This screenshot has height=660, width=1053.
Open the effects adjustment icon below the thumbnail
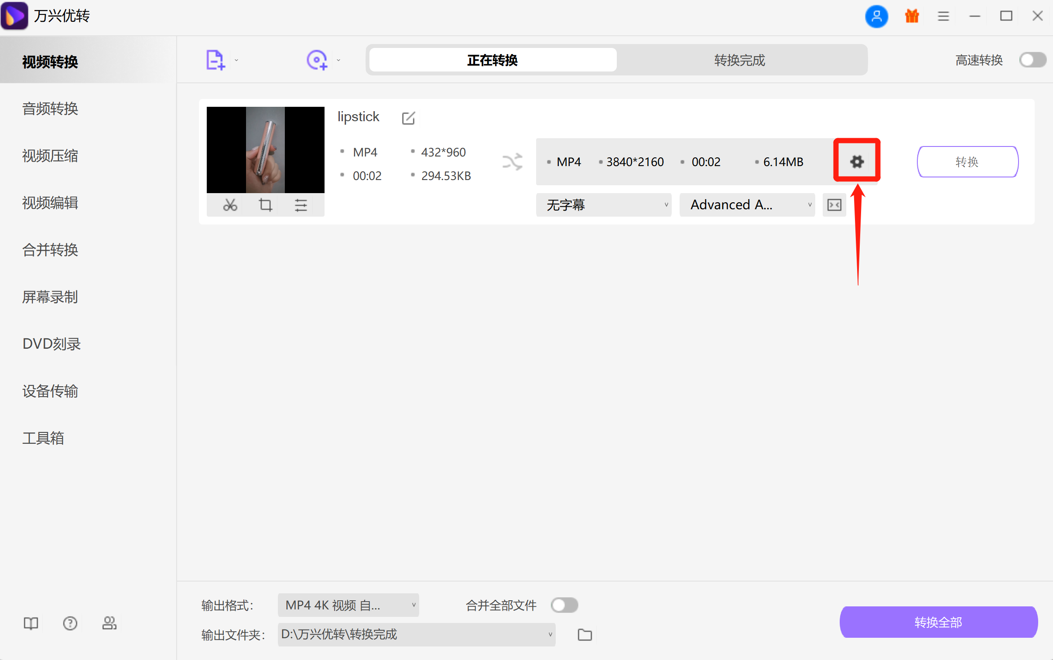301,204
